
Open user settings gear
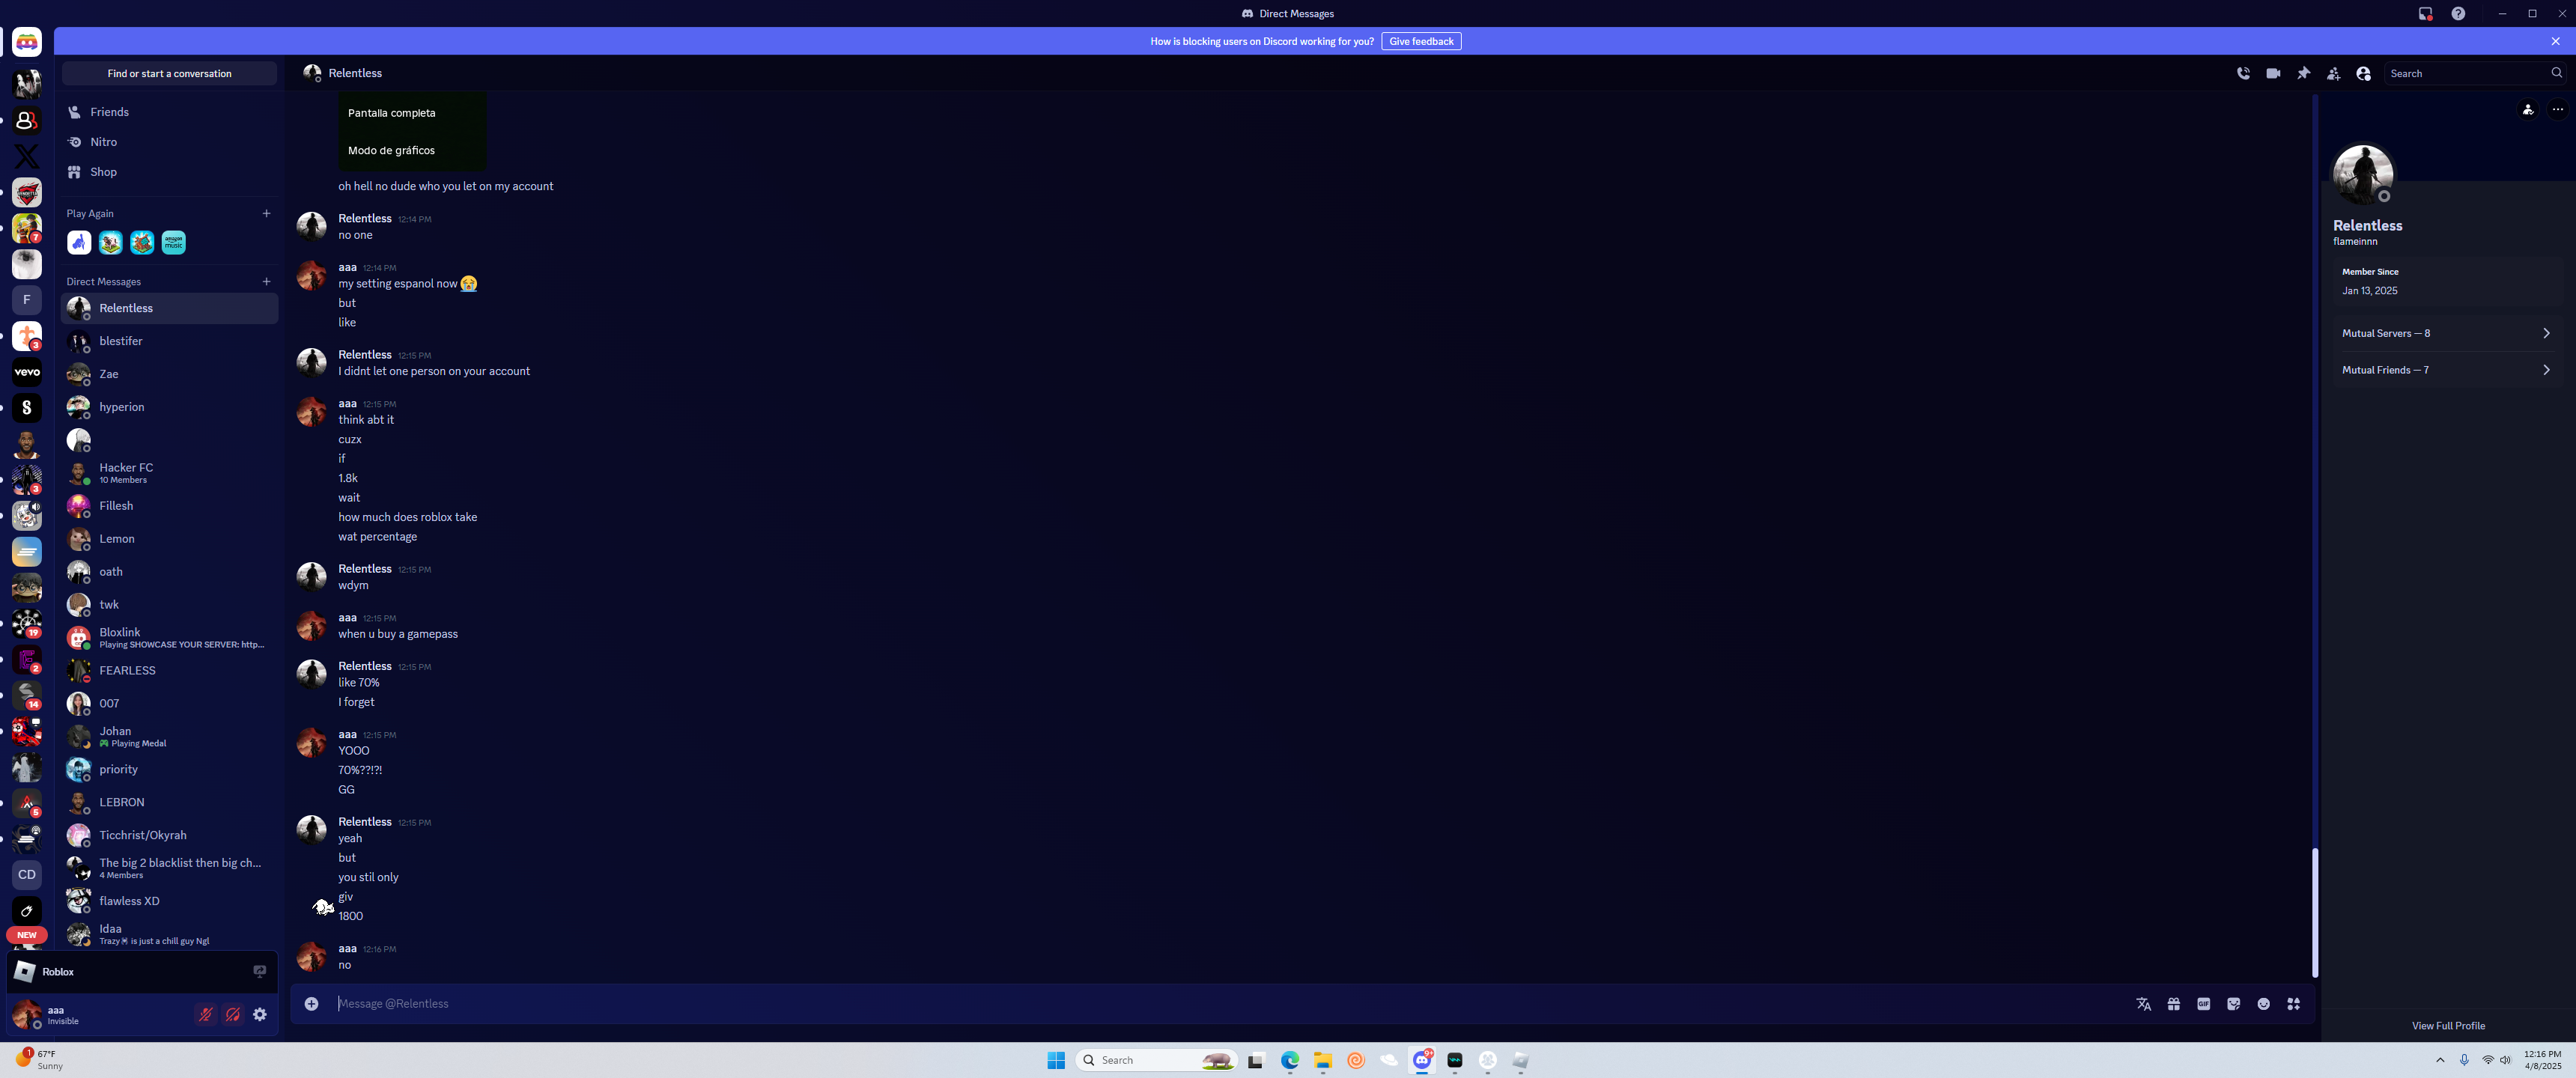click(x=260, y=1014)
